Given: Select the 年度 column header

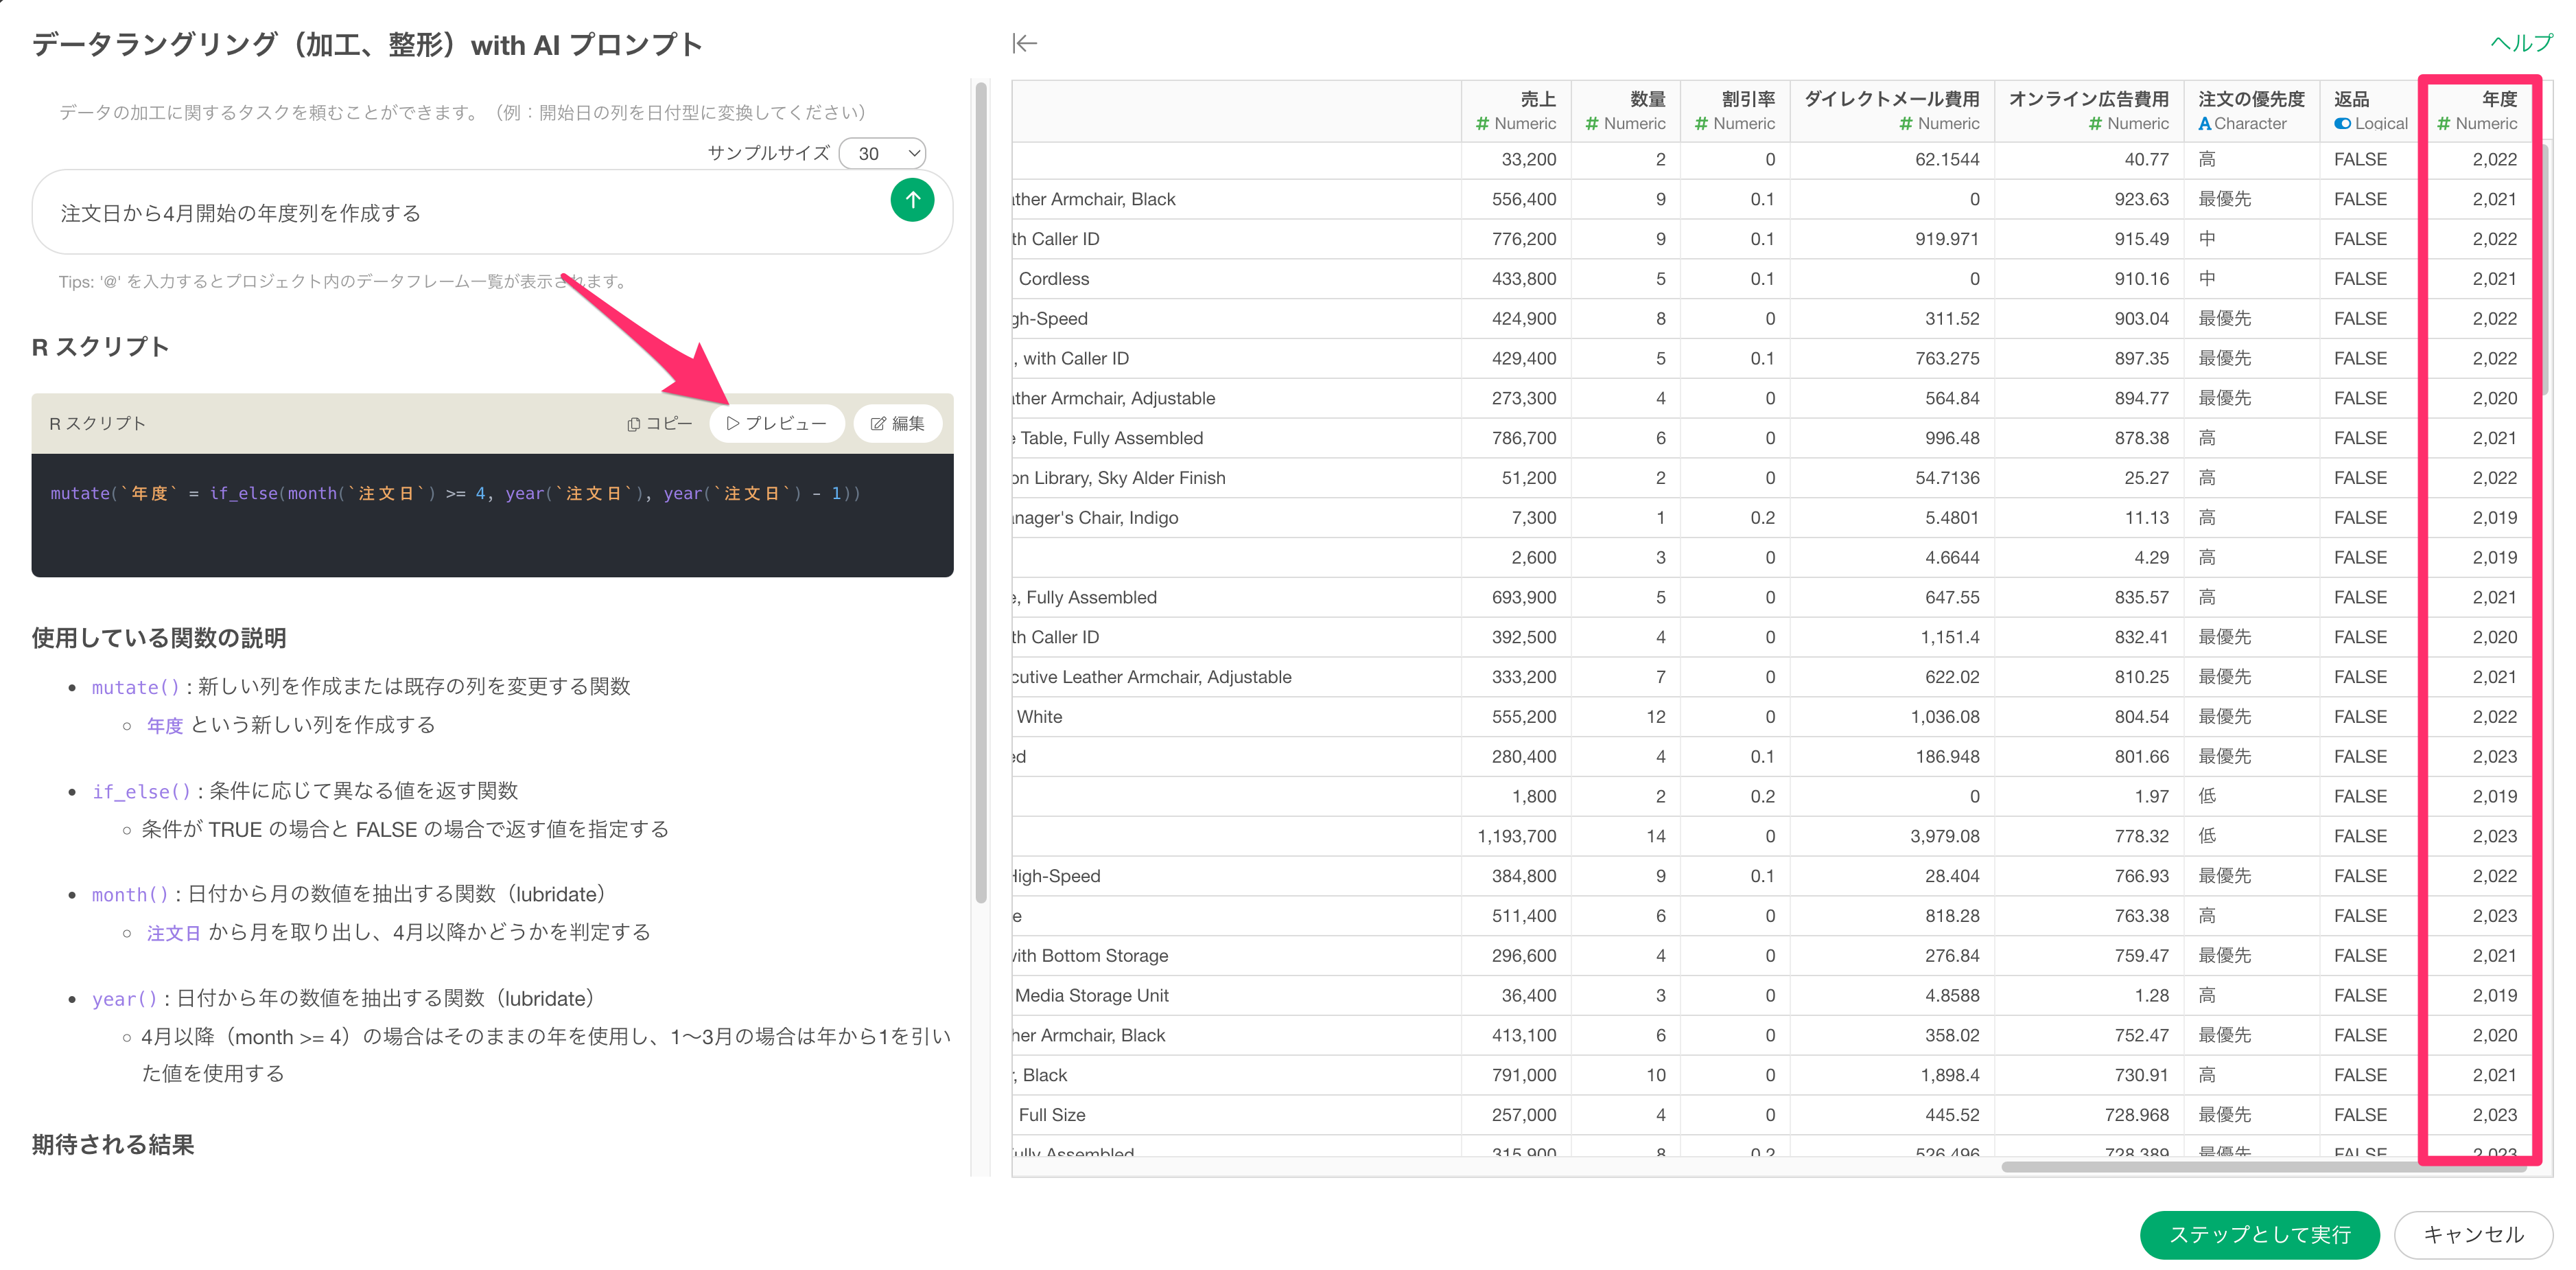Looking at the screenshot, I should pos(2498,99).
